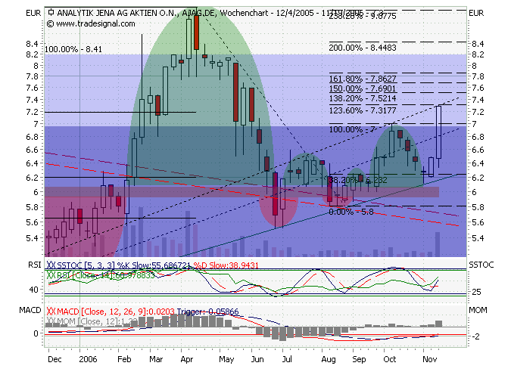Screen dimensions: 511x372
Task: Click the XX icon beside the MACD legend
Action: coord(51,312)
